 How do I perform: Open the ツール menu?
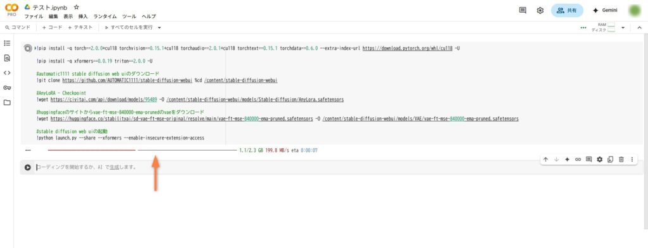[x=129, y=16]
